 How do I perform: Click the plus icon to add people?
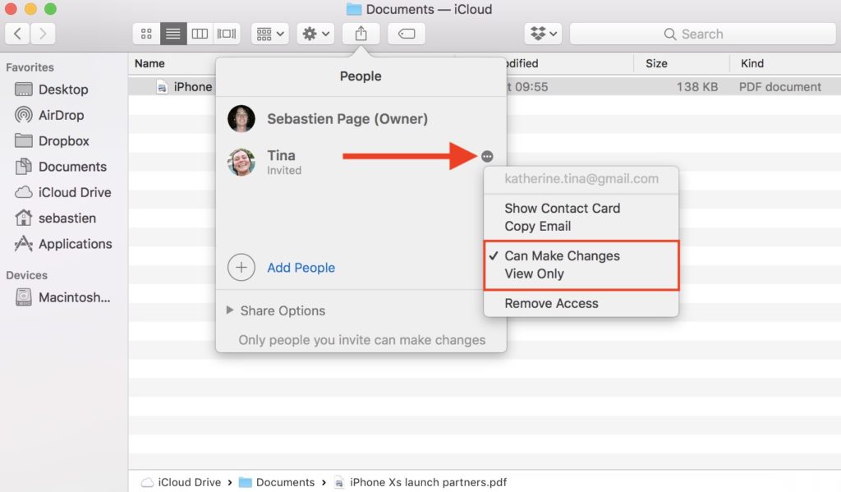click(x=241, y=267)
